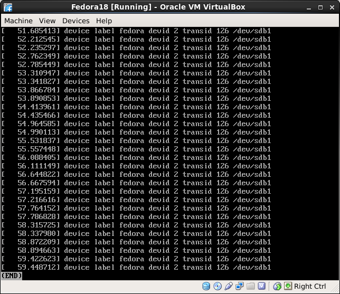Viewport: 340px width, 294px height.
Task: Open the Devices menu
Action: pyautogui.click(x=75, y=21)
